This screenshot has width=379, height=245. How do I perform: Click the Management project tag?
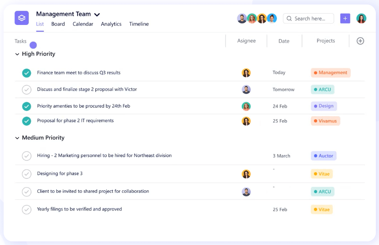[x=330, y=73]
